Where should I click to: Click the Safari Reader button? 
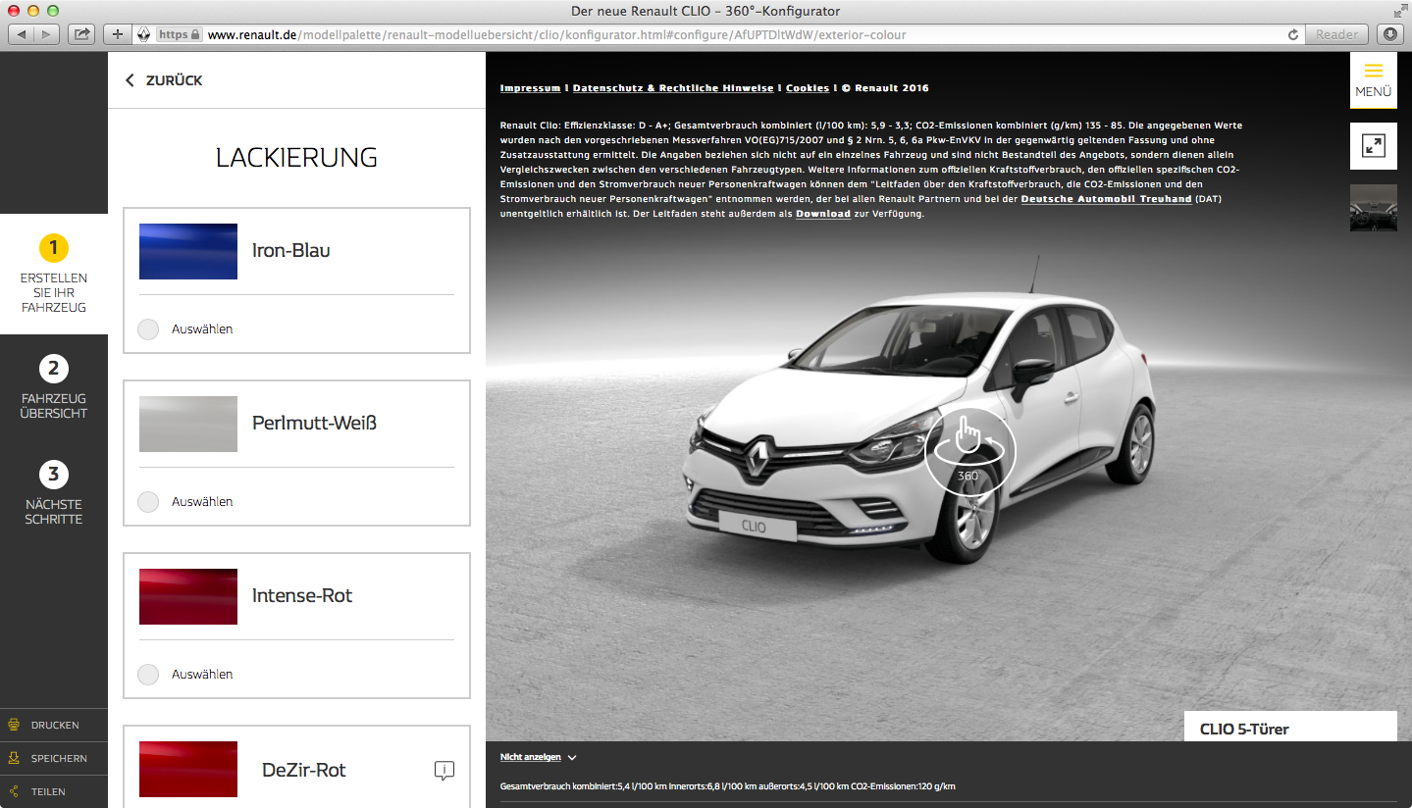[x=1336, y=34]
